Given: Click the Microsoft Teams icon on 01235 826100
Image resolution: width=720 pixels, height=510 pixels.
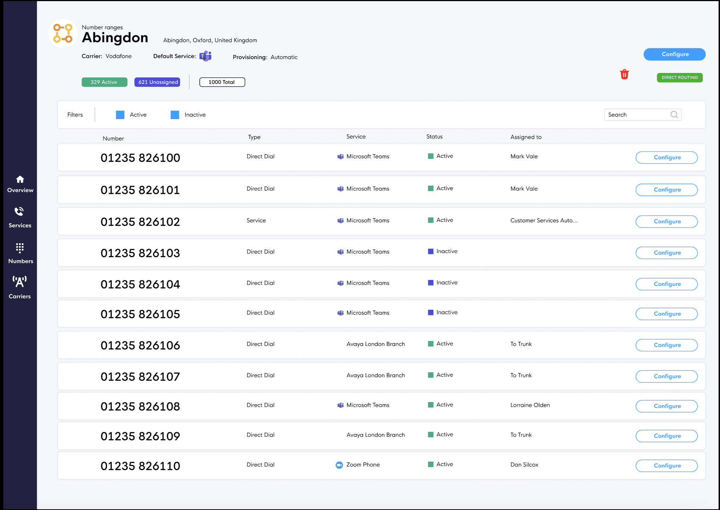Looking at the screenshot, I should click(x=340, y=157).
